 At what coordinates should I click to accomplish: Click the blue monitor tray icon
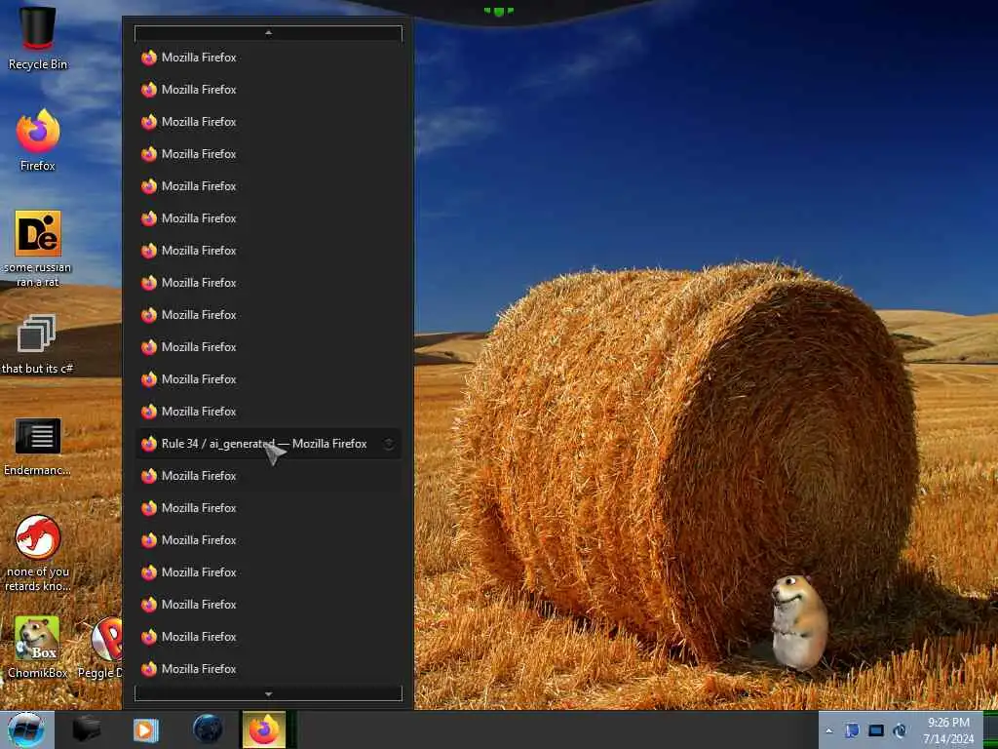pyautogui.click(x=876, y=730)
